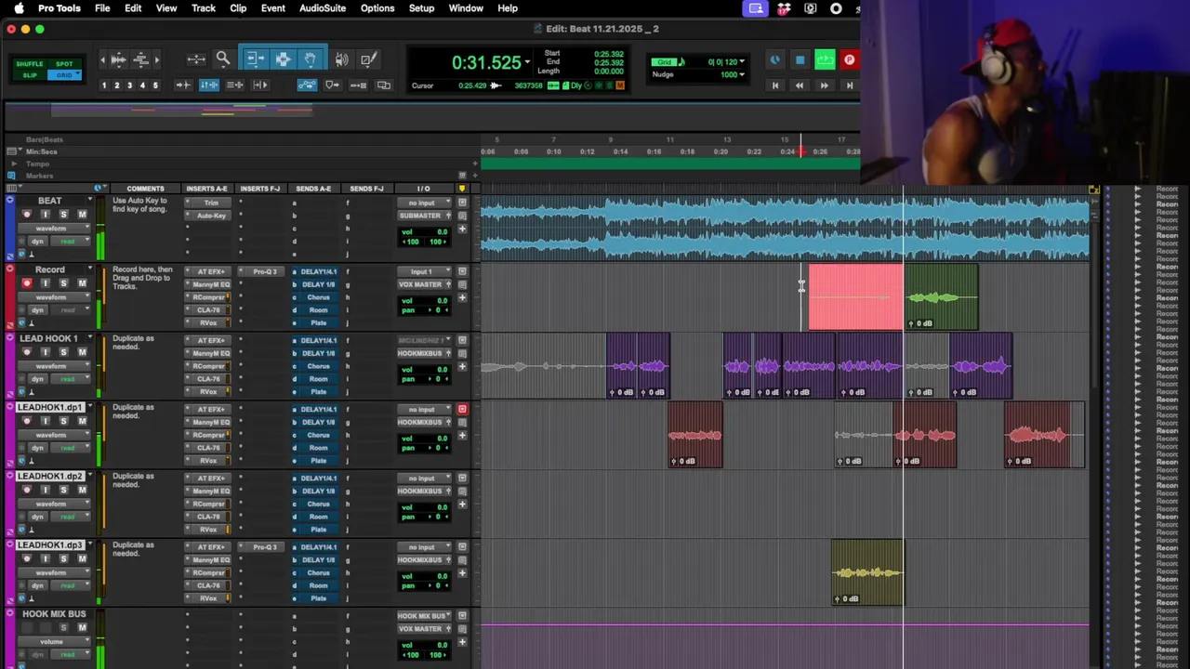This screenshot has width=1190, height=669.
Task: Open Record track Input 1 selector
Action: pos(424,271)
